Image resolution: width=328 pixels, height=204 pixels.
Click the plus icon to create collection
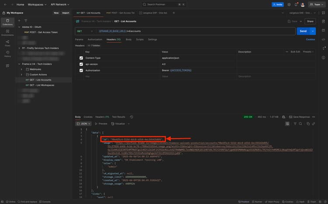pyautogui.click(x=19, y=20)
